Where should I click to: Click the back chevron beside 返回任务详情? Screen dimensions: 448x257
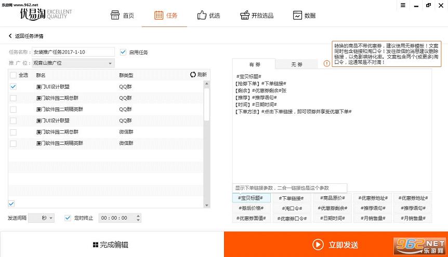click(x=10, y=36)
